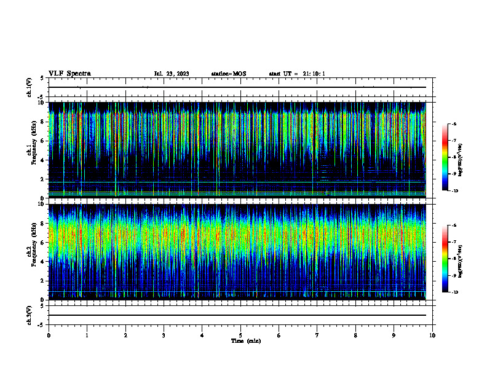Click the "8" kHz tick on ch.1 frequency axis
This screenshot has width=487, height=376.
(42, 122)
